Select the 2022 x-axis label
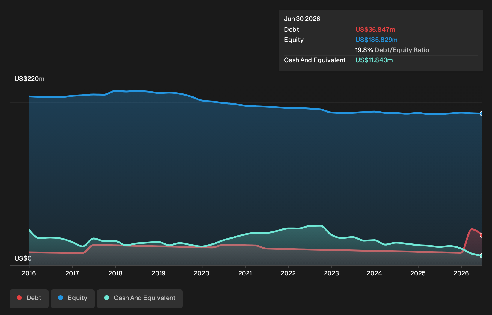This screenshot has width=492, height=315. click(x=288, y=273)
